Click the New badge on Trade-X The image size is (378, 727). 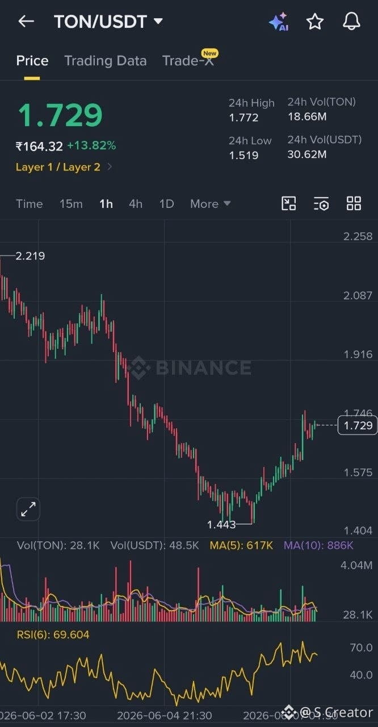click(210, 53)
